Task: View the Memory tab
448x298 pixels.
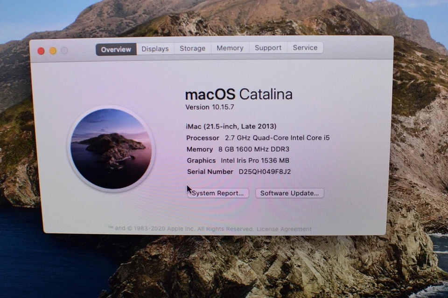Action: (x=230, y=48)
